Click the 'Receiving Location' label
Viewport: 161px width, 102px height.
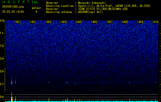pyautogui.click(x=60, y=6)
